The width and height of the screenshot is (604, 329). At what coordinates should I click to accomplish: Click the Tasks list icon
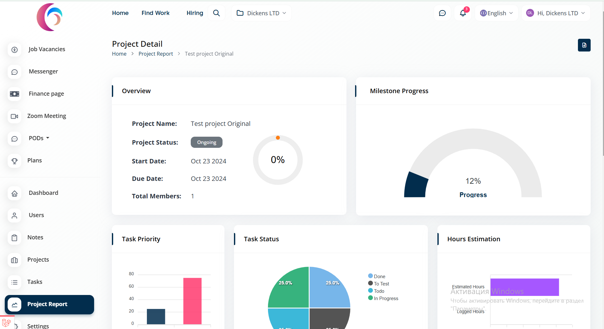point(15,282)
